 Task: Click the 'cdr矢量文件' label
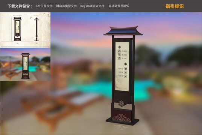(x=44, y=6)
